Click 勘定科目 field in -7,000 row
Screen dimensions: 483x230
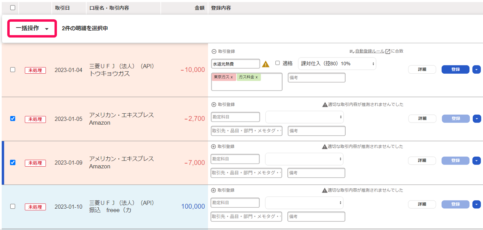tap(235, 159)
